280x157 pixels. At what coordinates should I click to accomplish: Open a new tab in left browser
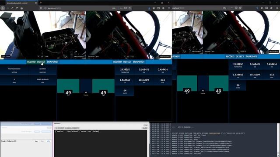click(x=41, y=3)
